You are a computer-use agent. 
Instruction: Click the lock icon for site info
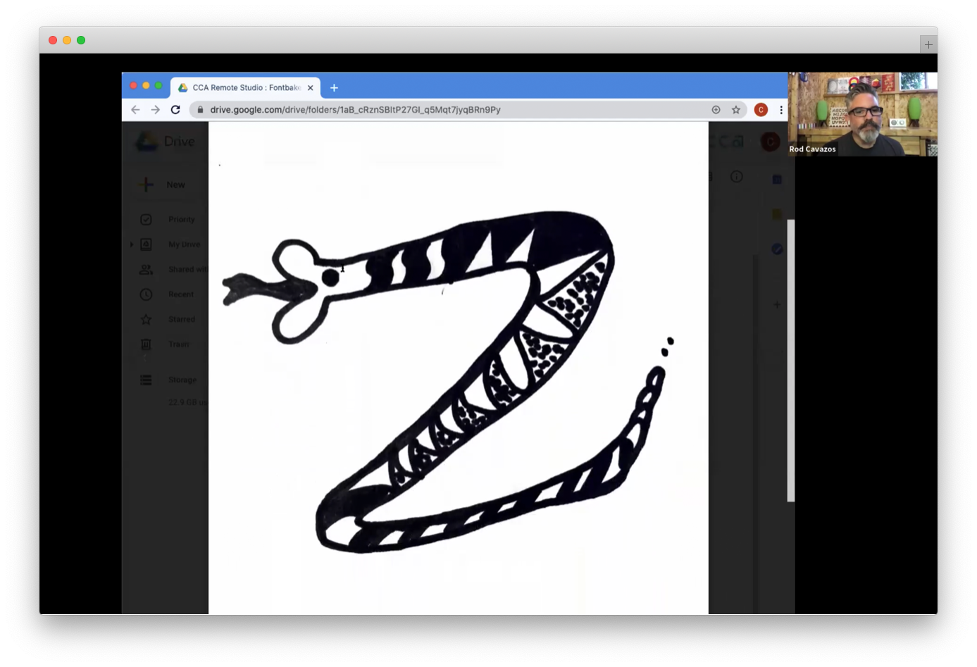201,110
